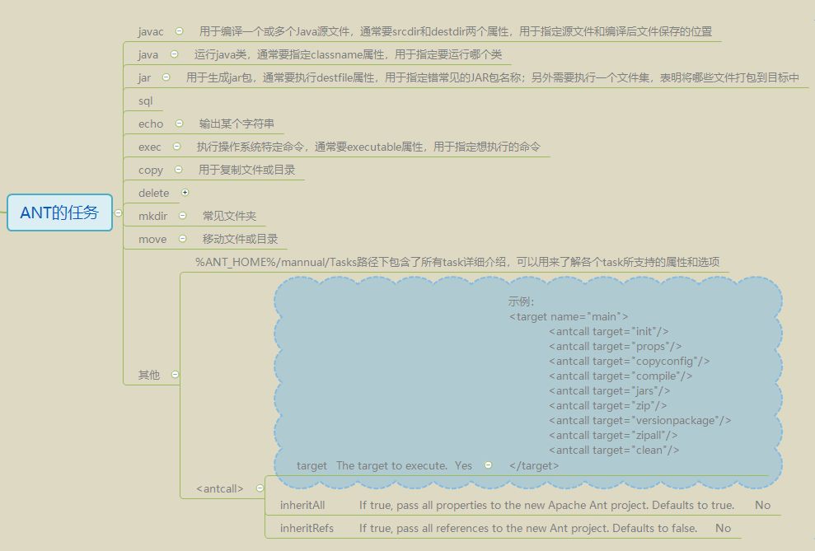Collapse the exec node
815x551 pixels.
coord(176,147)
